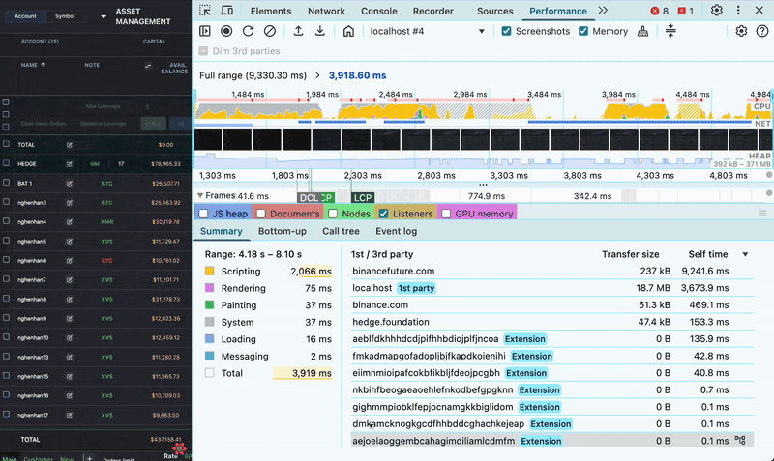
Task: Show more DevTools tabs chevron
Action: 603,11
